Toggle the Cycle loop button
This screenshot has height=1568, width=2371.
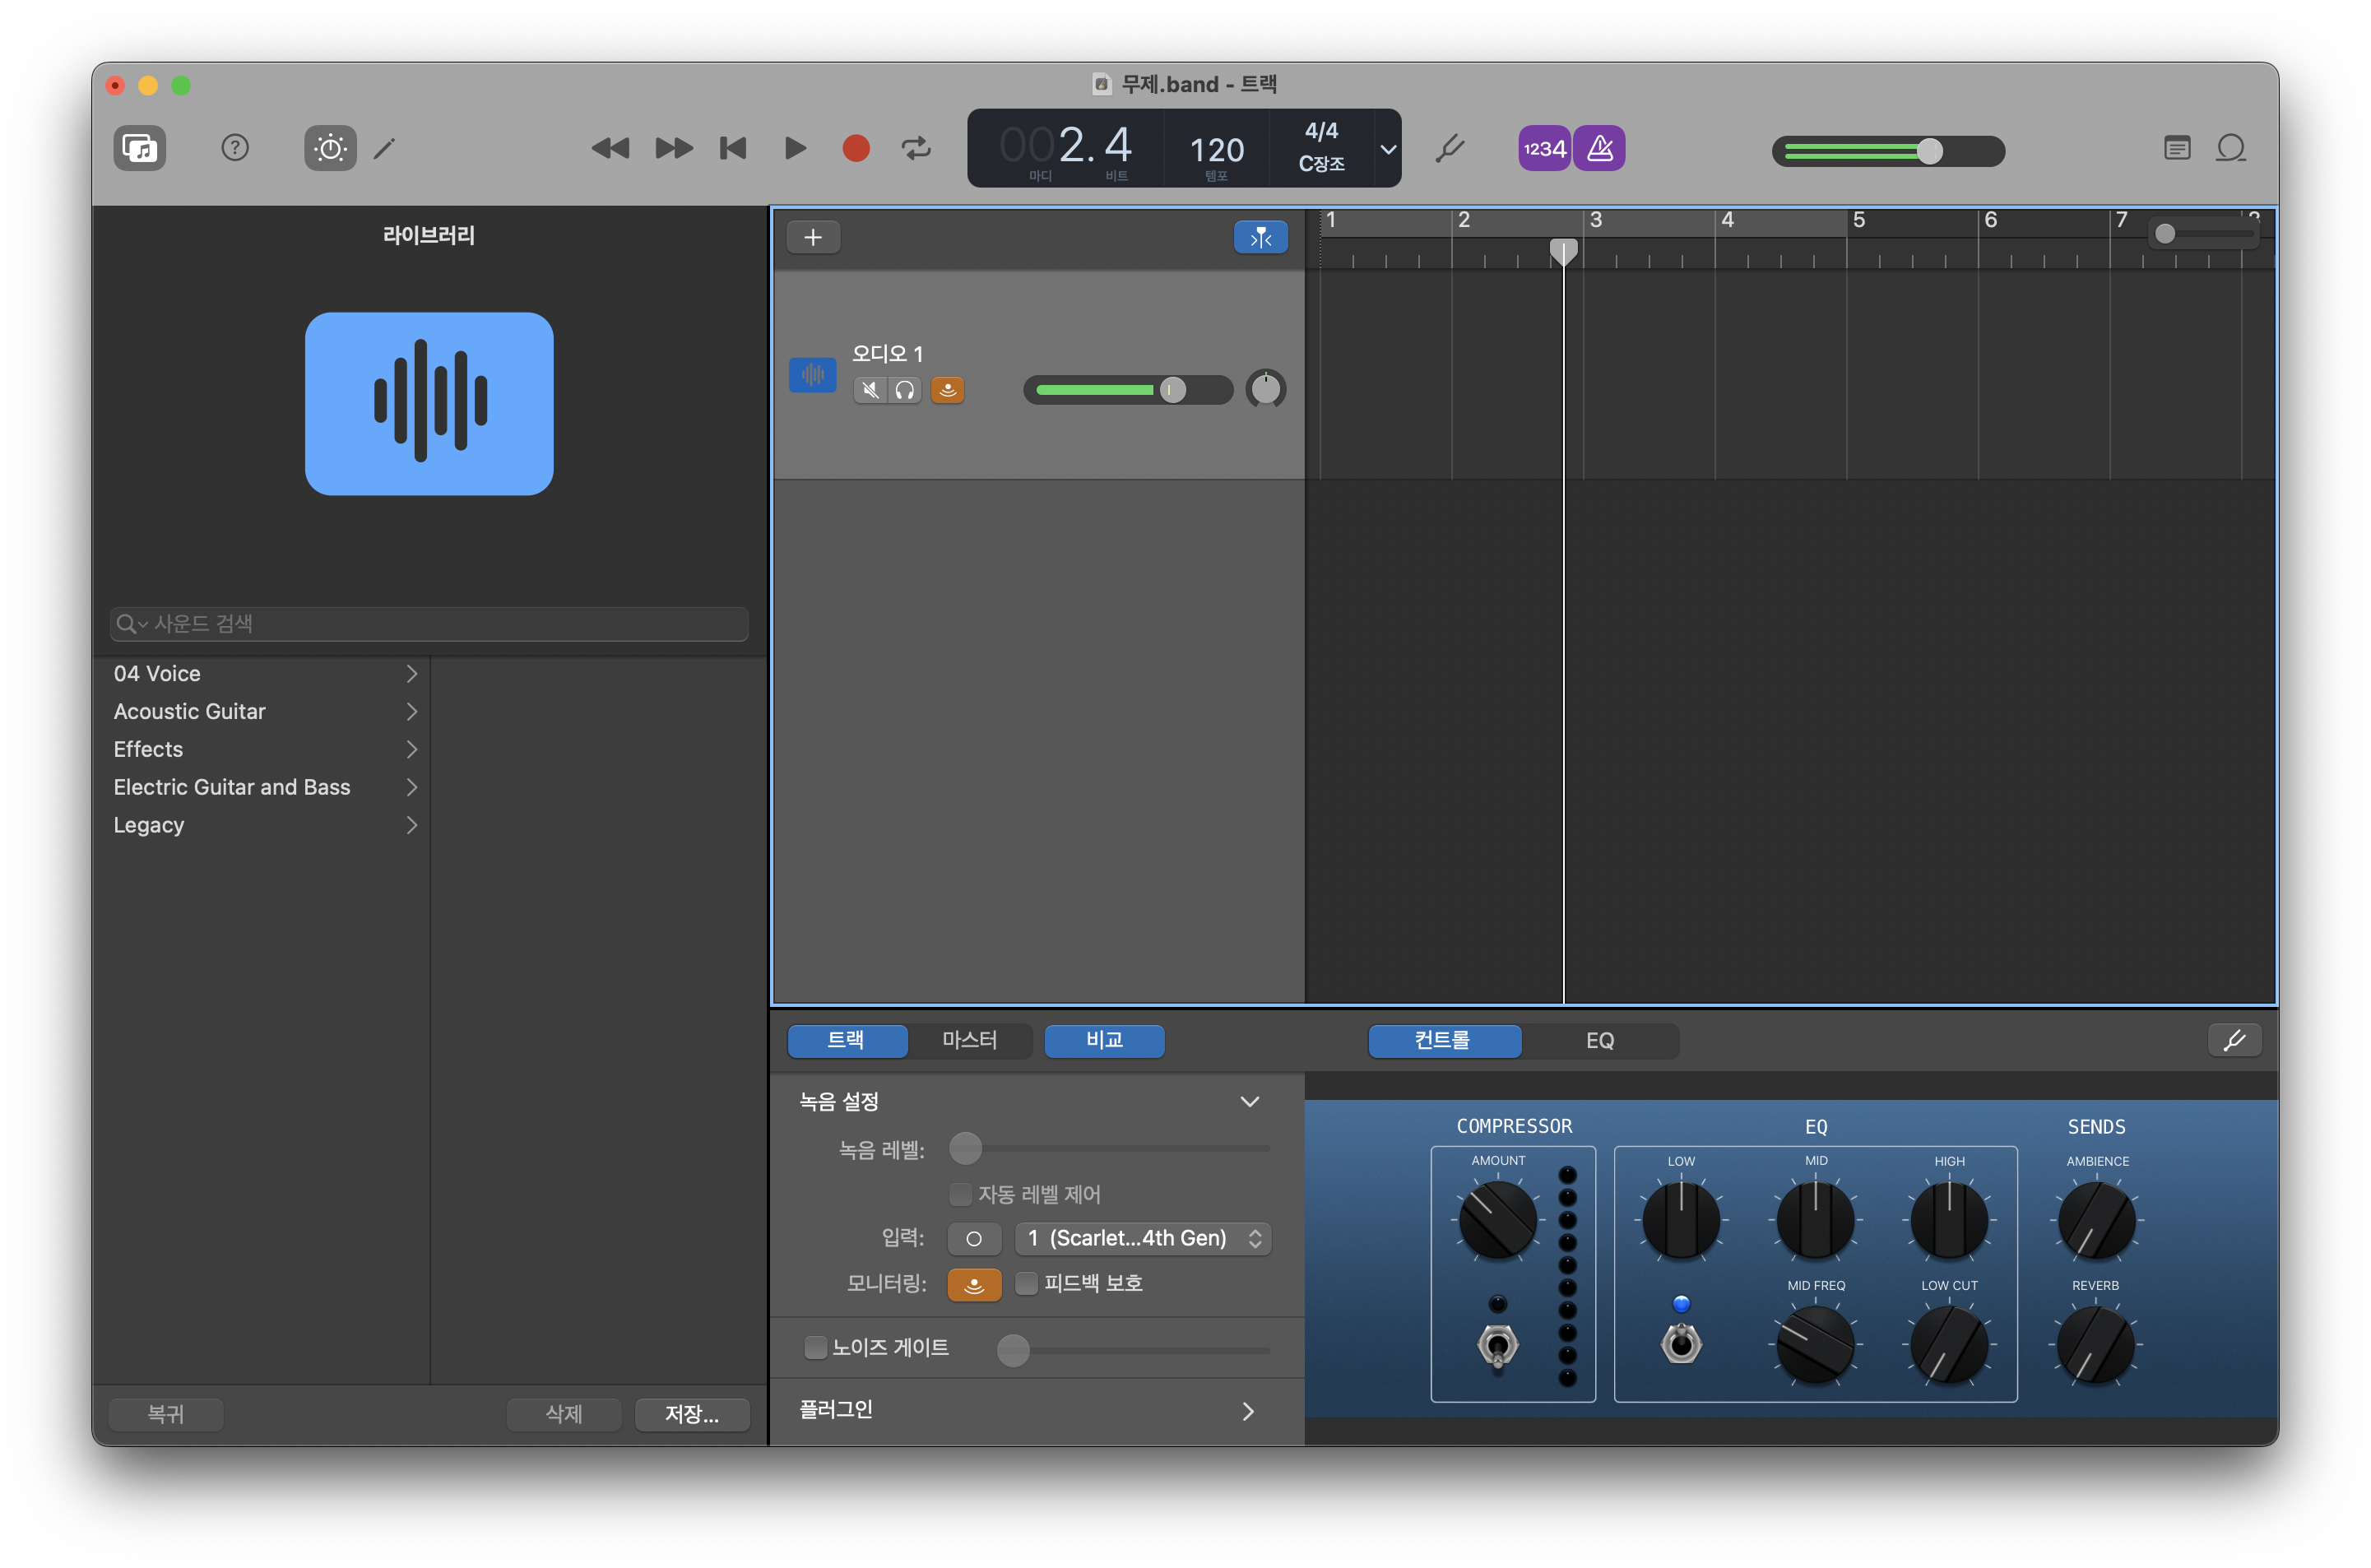[916, 149]
